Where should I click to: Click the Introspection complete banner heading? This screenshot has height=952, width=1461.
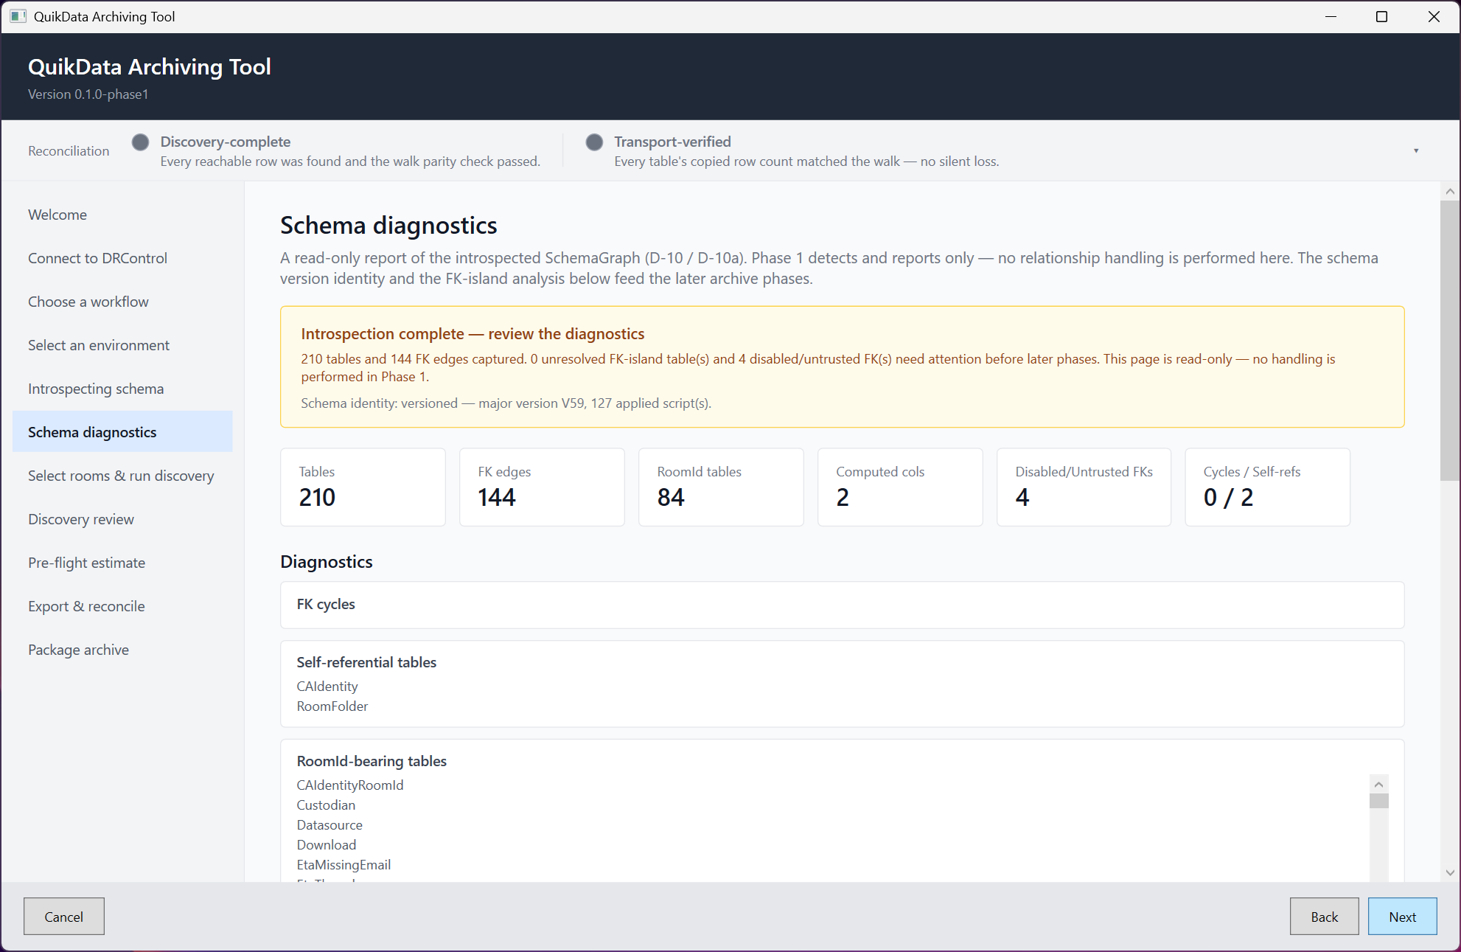[473, 334]
